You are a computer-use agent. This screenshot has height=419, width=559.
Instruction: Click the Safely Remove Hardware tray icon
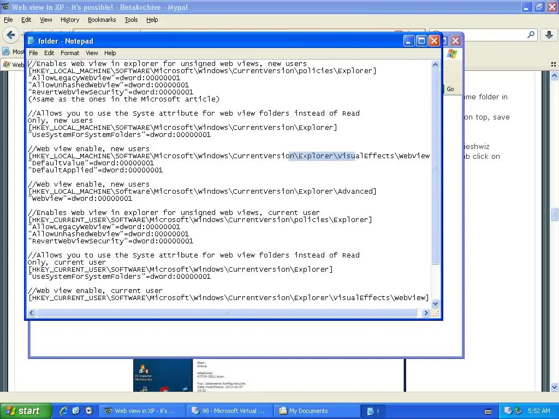tap(518, 411)
